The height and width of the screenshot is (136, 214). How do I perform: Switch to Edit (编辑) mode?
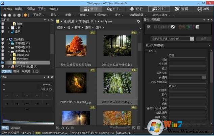point(181,9)
